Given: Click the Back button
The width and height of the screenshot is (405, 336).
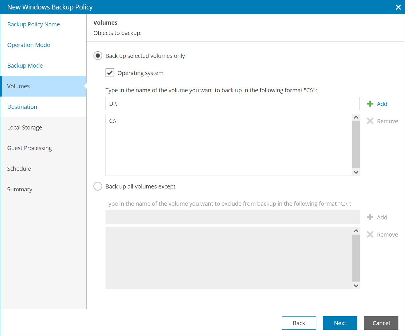Looking at the screenshot, I should [x=299, y=323].
